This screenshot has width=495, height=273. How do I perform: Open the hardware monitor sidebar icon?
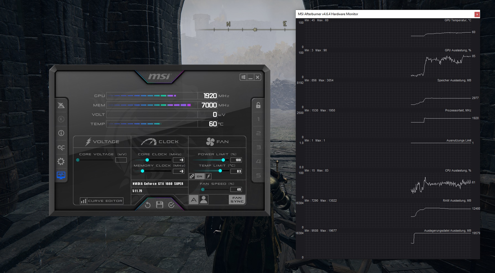coord(61,175)
